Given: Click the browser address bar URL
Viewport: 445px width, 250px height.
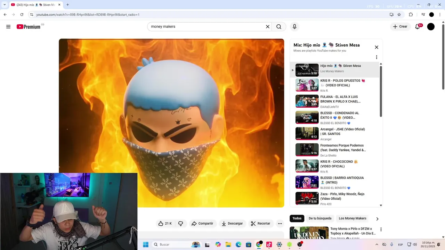Looking at the screenshot, I should [88, 15].
